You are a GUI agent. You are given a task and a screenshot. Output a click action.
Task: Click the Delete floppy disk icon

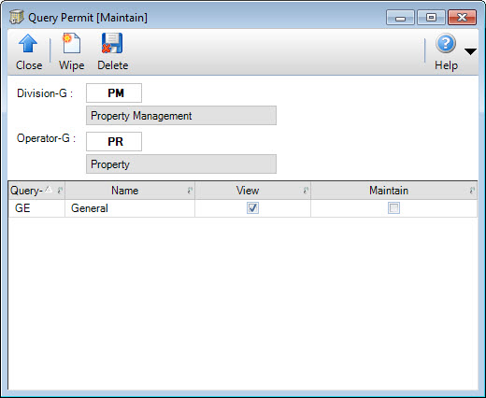[x=112, y=43]
